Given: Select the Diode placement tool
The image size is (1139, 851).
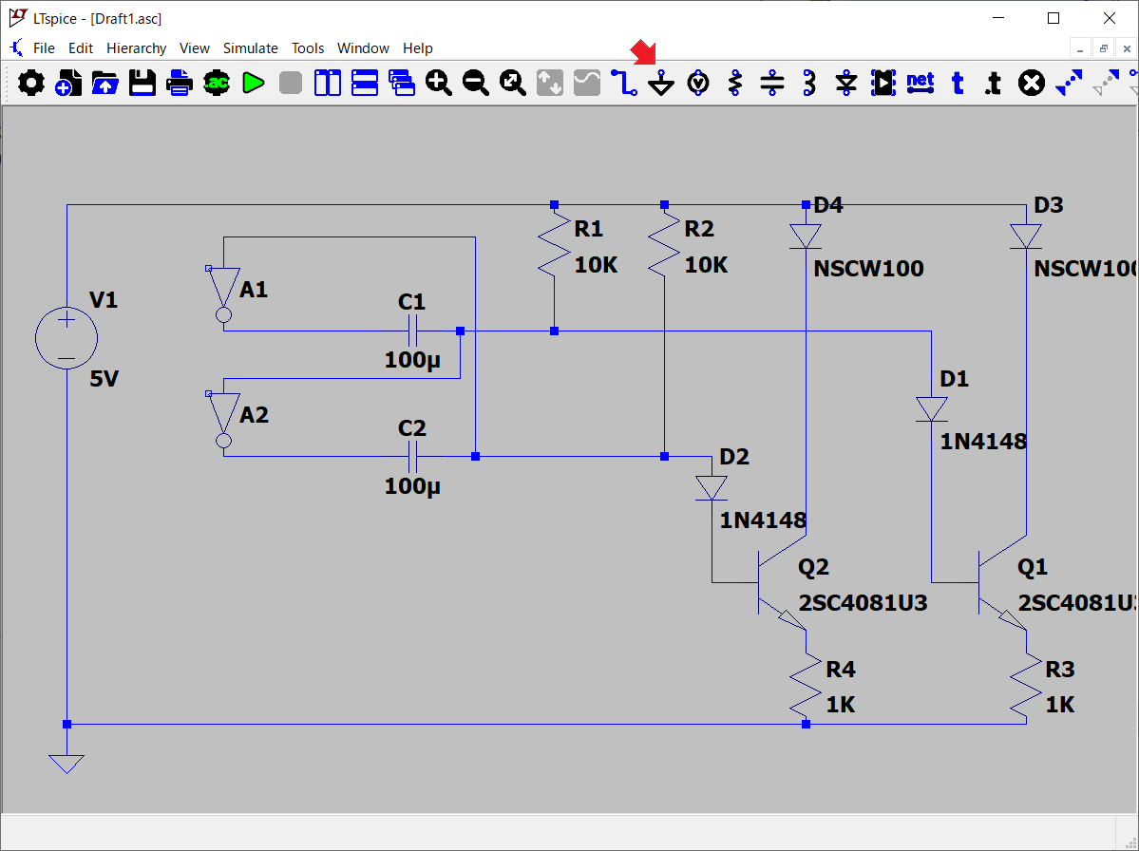Looking at the screenshot, I should point(846,84).
